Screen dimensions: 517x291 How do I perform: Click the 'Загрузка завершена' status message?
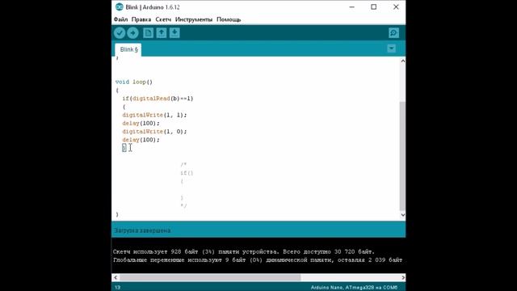point(142,230)
